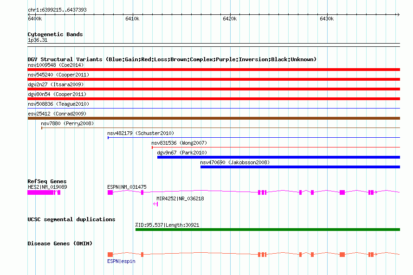This screenshot has width=413, height=275.
Task: Click the dgv9n67 (Park2010) label
Action: (182, 153)
